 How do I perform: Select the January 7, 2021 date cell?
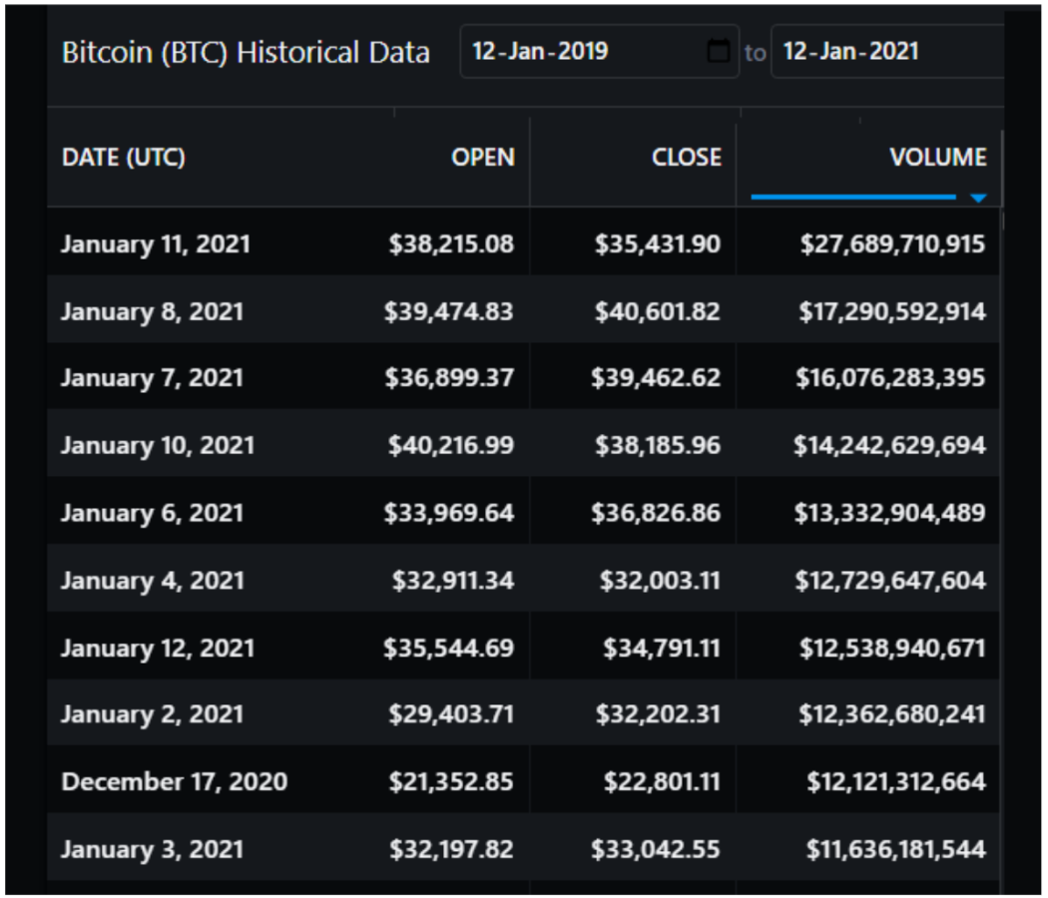pyautogui.click(x=153, y=378)
